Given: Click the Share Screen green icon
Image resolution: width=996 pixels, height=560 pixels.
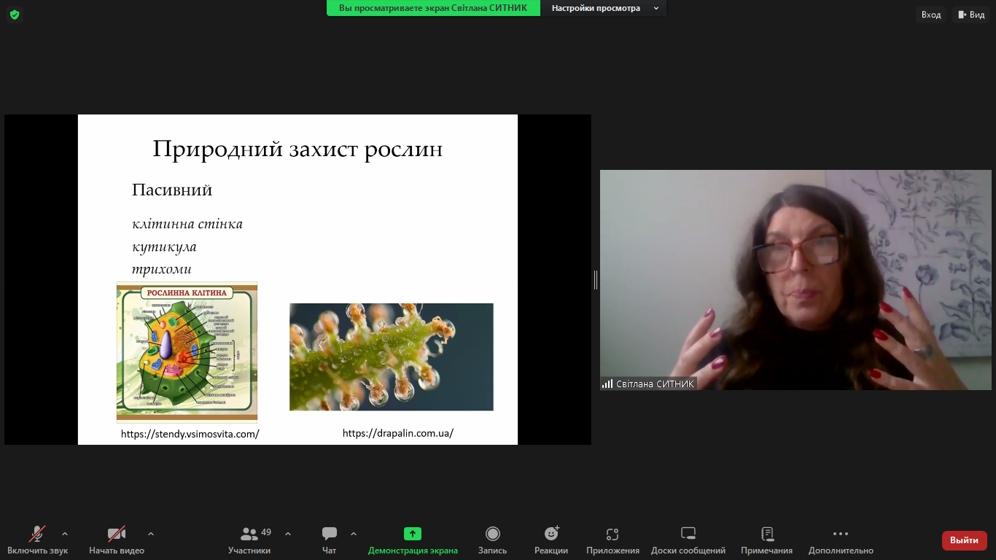Looking at the screenshot, I should point(413,534).
